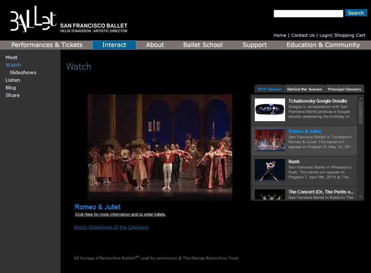The height and width of the screenshot is (273, 371).
Task: Open Listen in the sidebar
Action: [13, 80]
